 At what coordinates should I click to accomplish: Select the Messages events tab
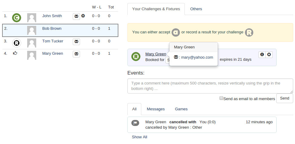coord(156,109)
